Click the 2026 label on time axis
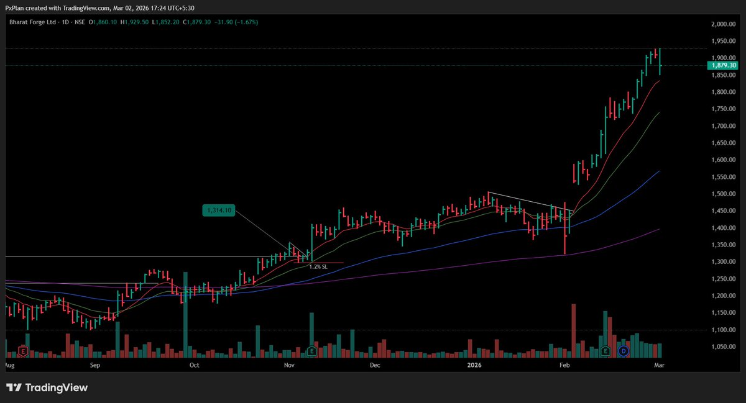Image resolution: width=746 pixels, height=403 pixels. [x=474, y=366]
